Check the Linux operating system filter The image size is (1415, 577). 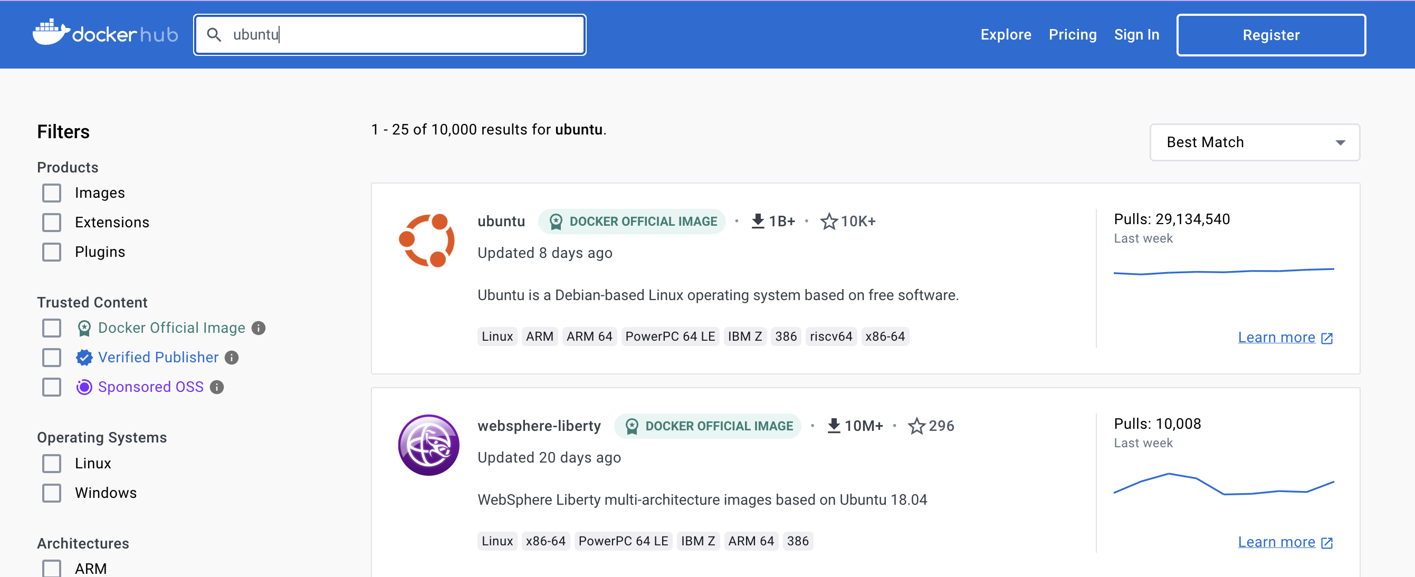51,464
